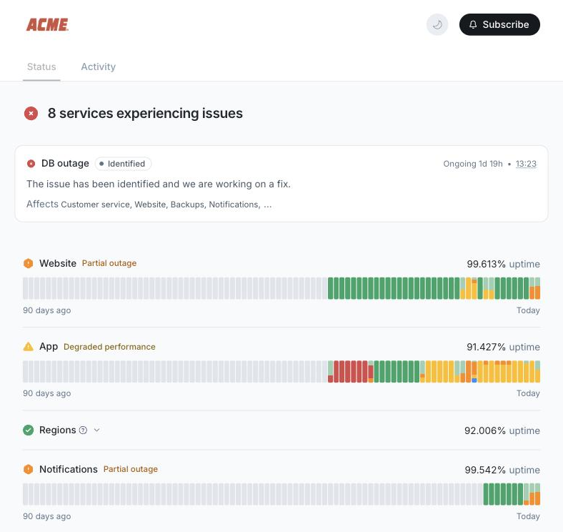Screen dimensions: 563x532
Task: Click first green bar in Website uptime chart
Action: (x=330, y=288)
